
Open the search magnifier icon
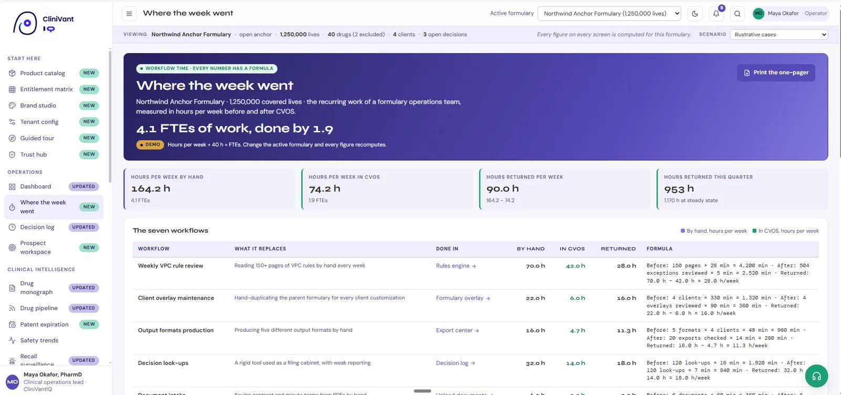pos(737,14)
